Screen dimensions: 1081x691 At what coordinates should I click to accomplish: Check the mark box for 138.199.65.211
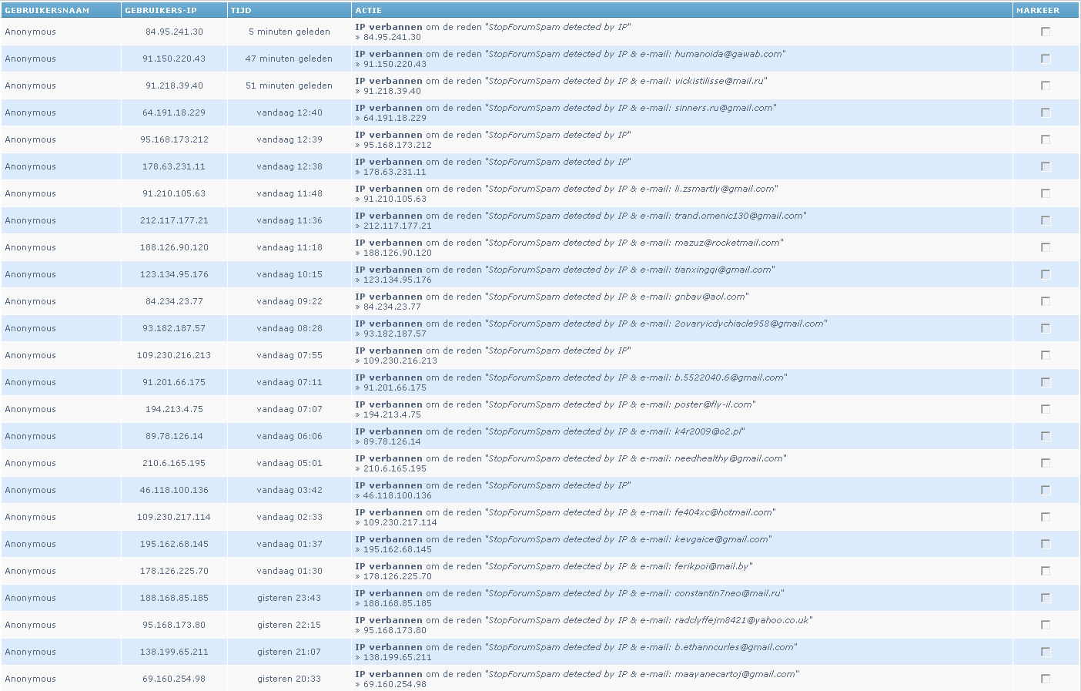1045,652
